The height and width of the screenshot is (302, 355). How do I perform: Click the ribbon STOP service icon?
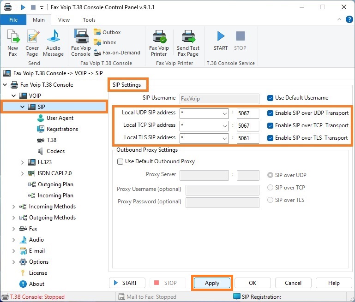240,41
